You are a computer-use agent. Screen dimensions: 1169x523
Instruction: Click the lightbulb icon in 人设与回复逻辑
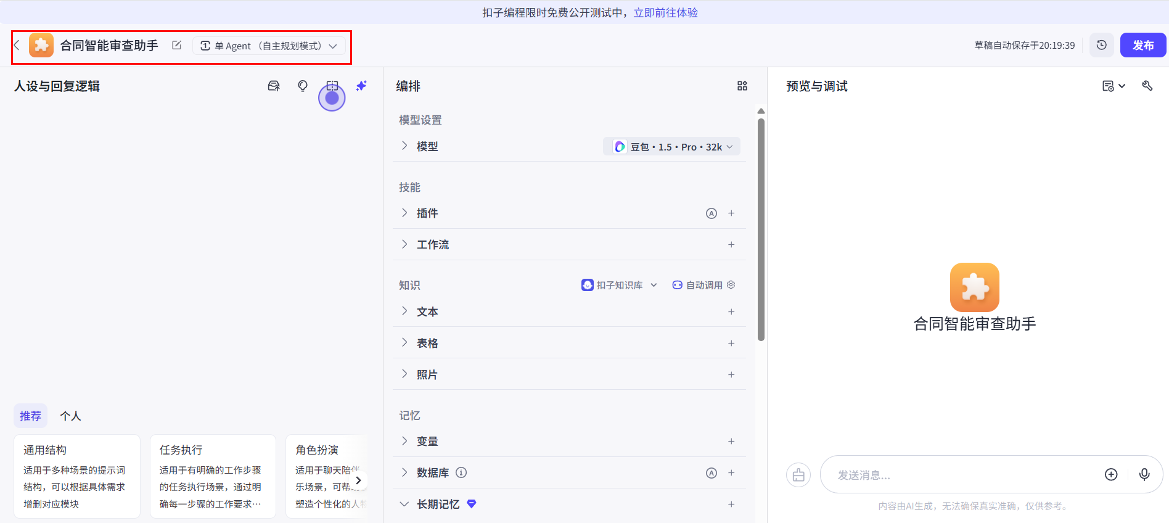click(303, 86)
